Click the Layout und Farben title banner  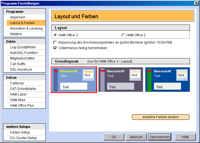(123, 16)
